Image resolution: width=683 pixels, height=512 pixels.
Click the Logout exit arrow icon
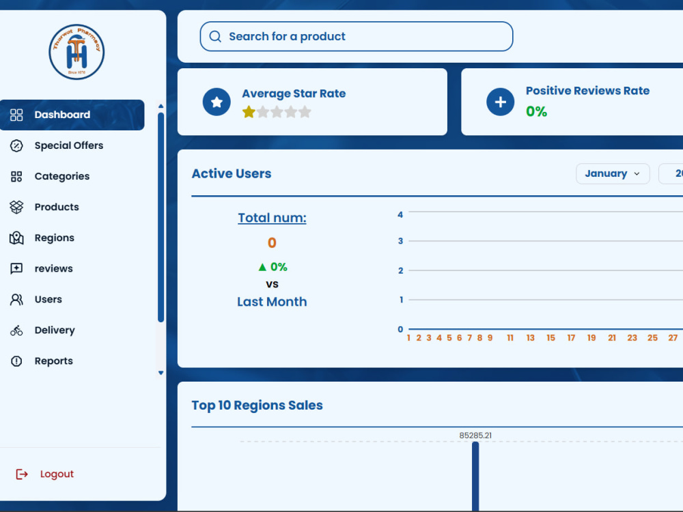coord(22,474)
